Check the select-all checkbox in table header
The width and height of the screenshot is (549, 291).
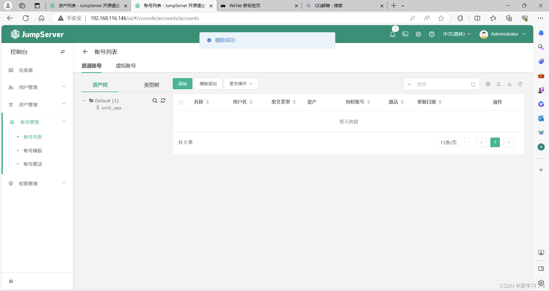click(181, 102)
